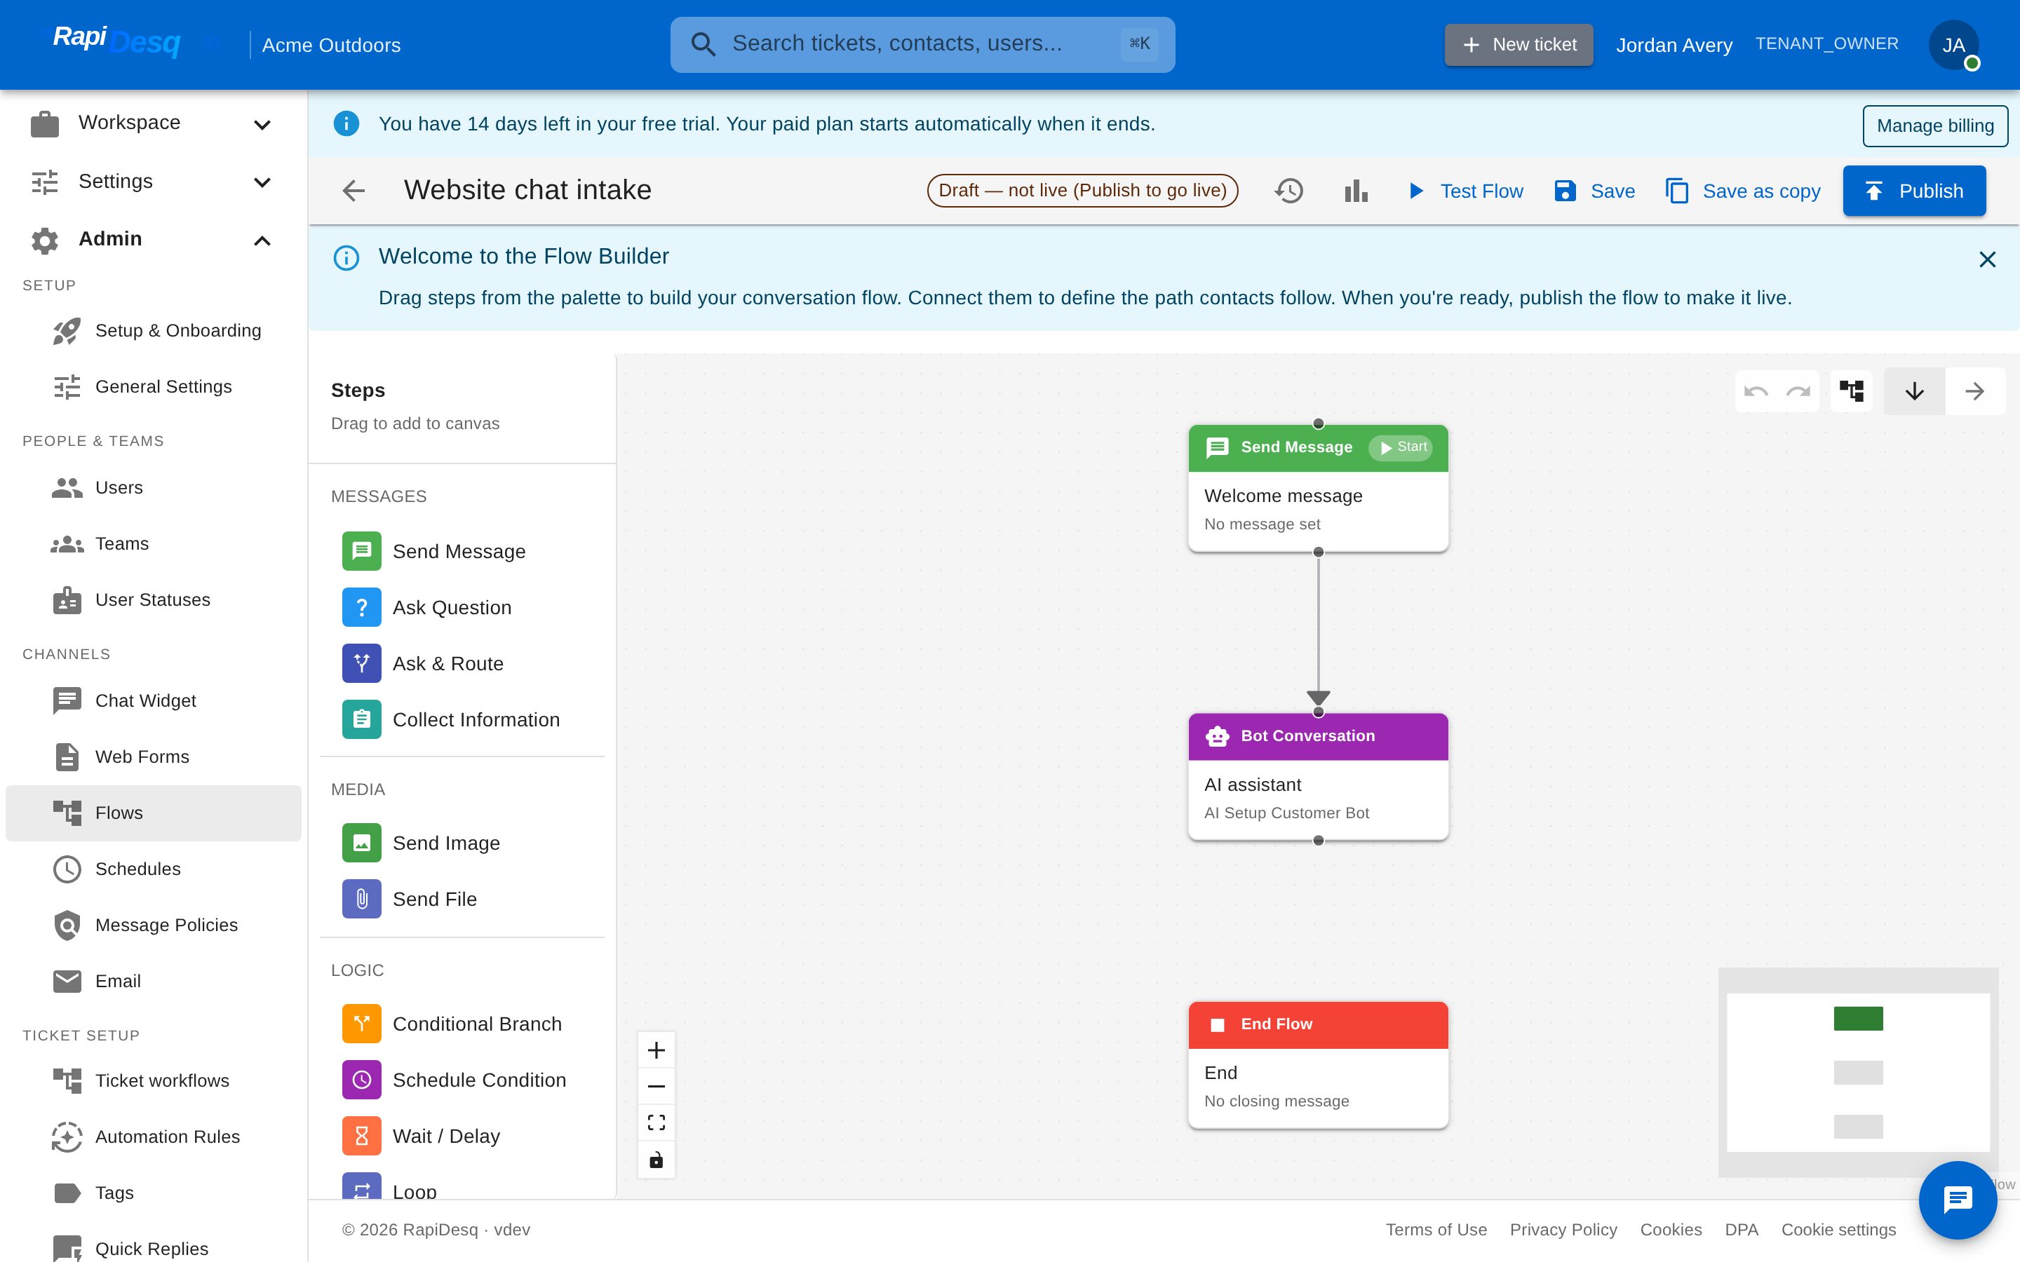Click Test Flow
Screen dimensions: 2020x1262
1465,190
